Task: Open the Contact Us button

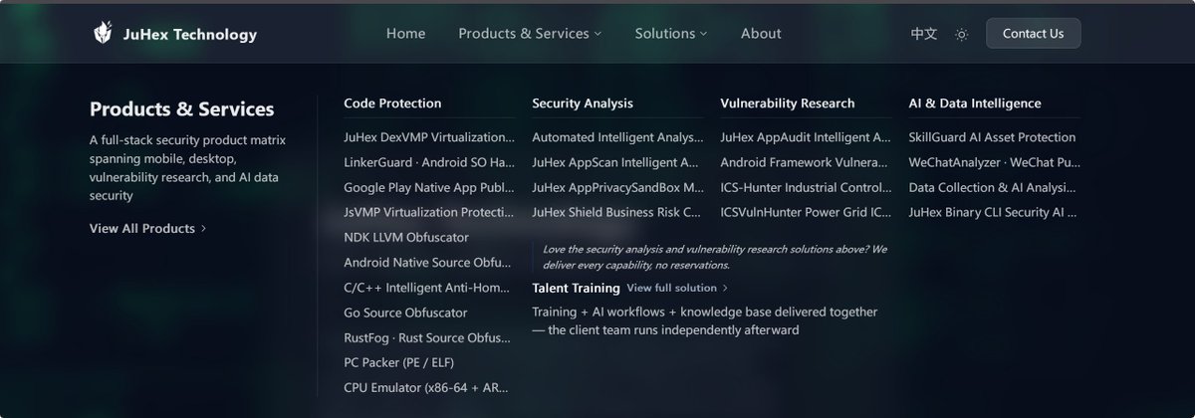Action: tap(1033, 33)
